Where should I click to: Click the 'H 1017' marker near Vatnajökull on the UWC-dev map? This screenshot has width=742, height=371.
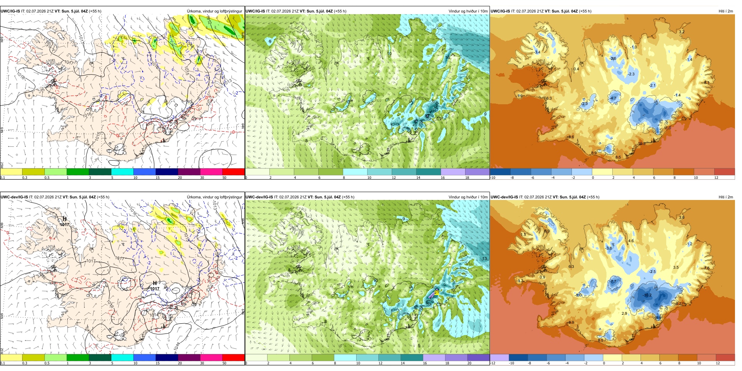coord(155,286)
